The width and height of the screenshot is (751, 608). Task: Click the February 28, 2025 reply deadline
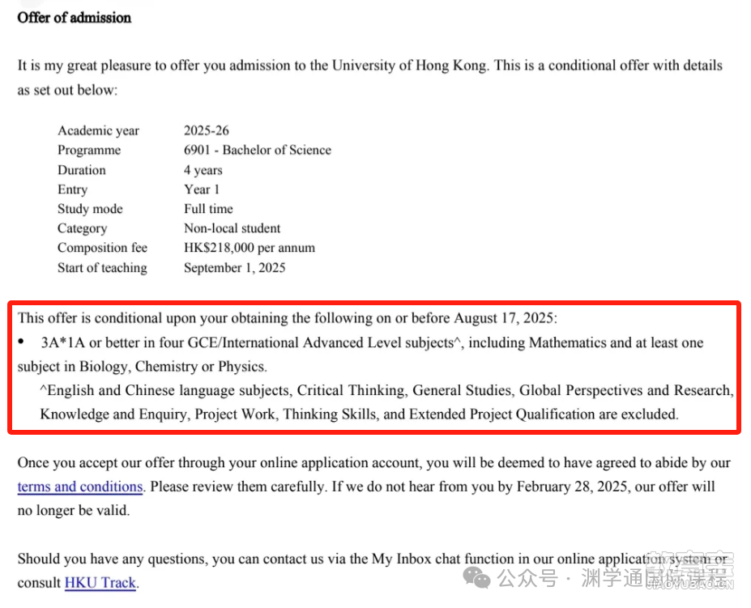[571, 487]
